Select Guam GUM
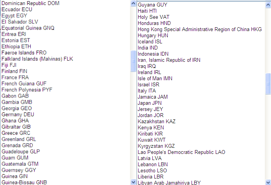The width and height of the screenshot is (271, 185). 15,158
